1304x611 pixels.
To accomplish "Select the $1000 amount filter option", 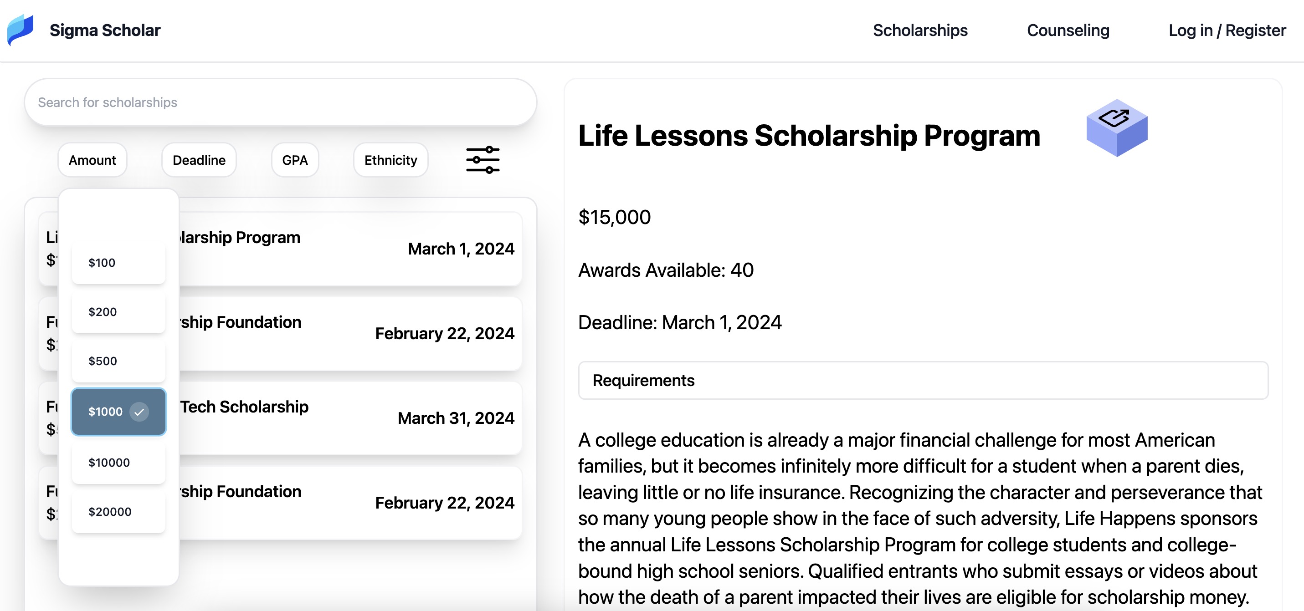I will pyautogui.click(x=118, y=411).
